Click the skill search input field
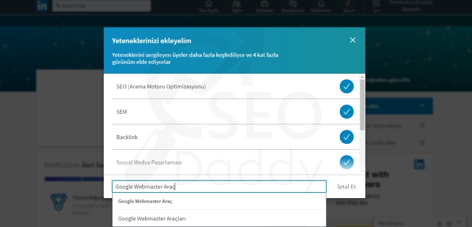This screenshot has height=227, width=472. (219, 186)
